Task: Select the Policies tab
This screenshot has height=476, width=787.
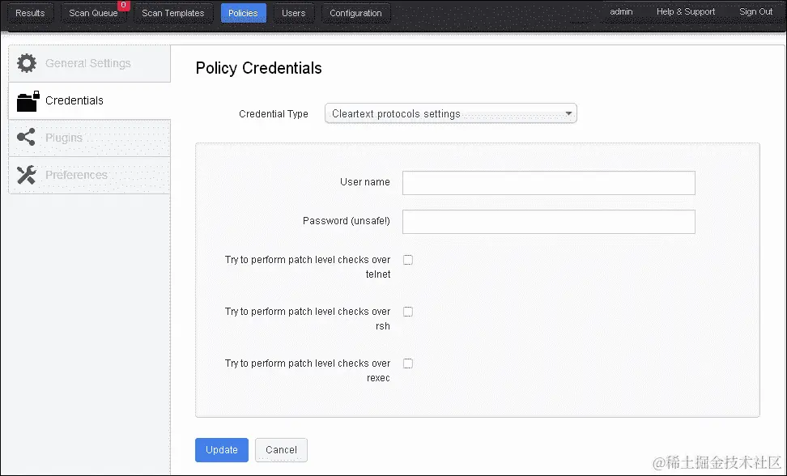Action: (x=243, y=13)
